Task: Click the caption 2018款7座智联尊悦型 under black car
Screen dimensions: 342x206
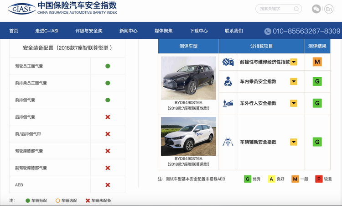Action: pos(188,108)
